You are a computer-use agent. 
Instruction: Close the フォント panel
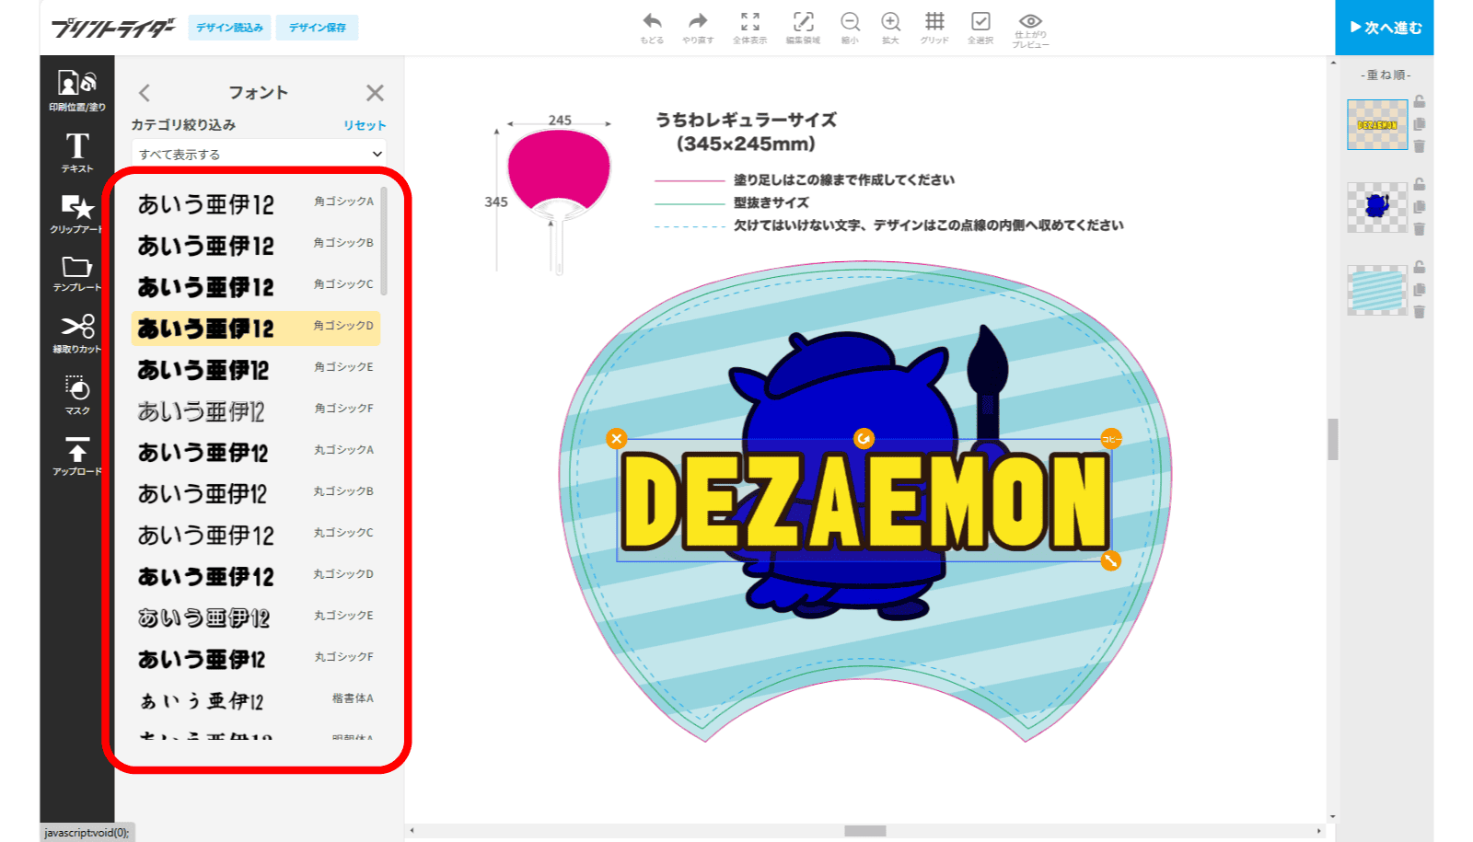pyautogui.click(x=375, y=93)
